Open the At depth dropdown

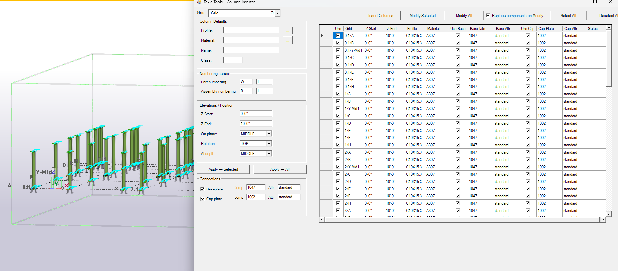[269, 154]
